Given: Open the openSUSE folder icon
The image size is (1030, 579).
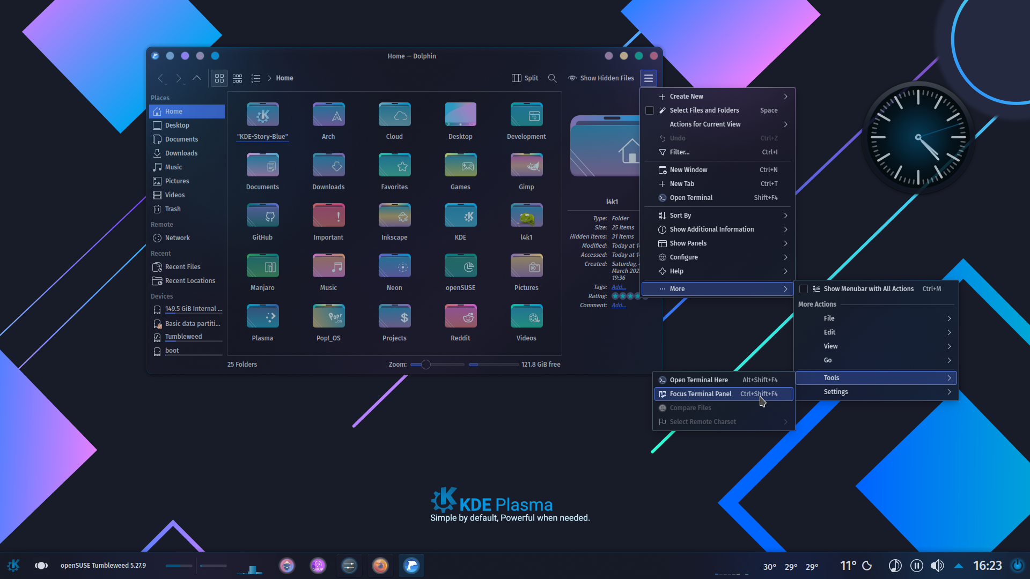Looking at the screenshot, I should 460,266.
